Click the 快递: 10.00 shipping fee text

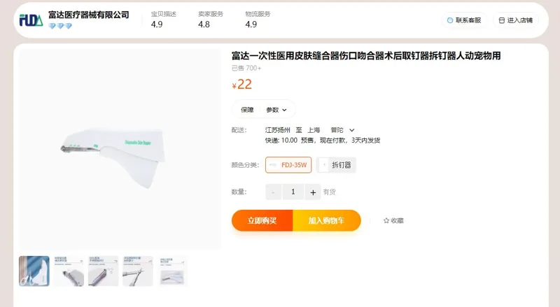[x=281, y=141]
